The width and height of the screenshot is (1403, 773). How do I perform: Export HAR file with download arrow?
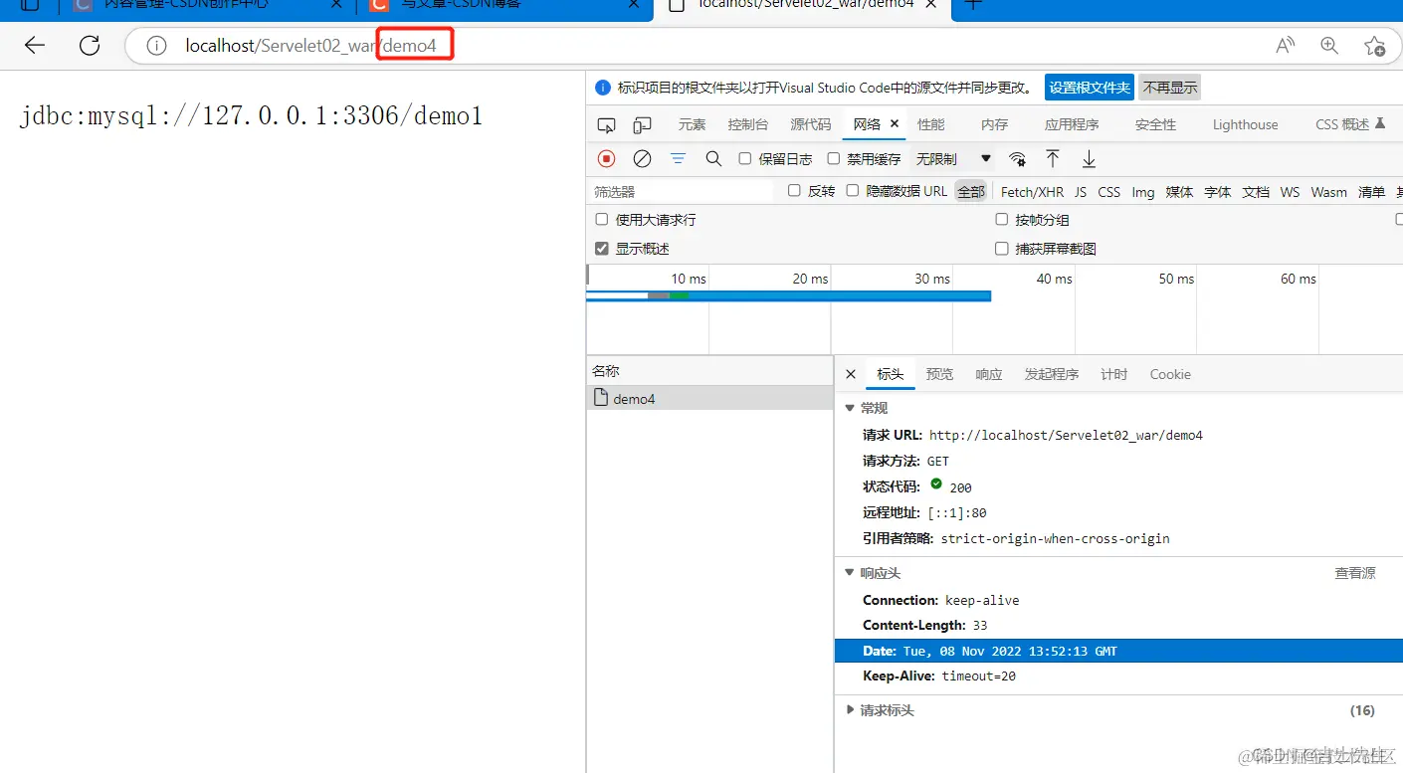1089,158
